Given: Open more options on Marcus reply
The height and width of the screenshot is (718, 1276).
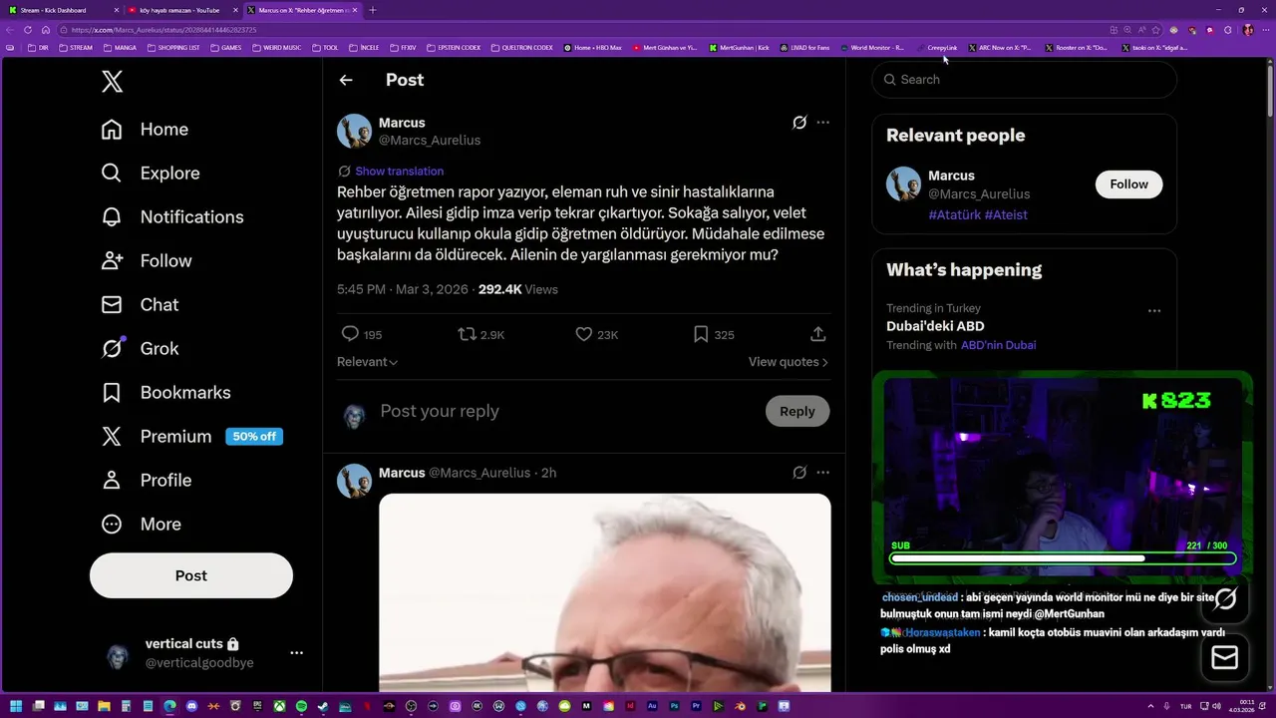Looking at the screenshot, I should tap(822, 473).
